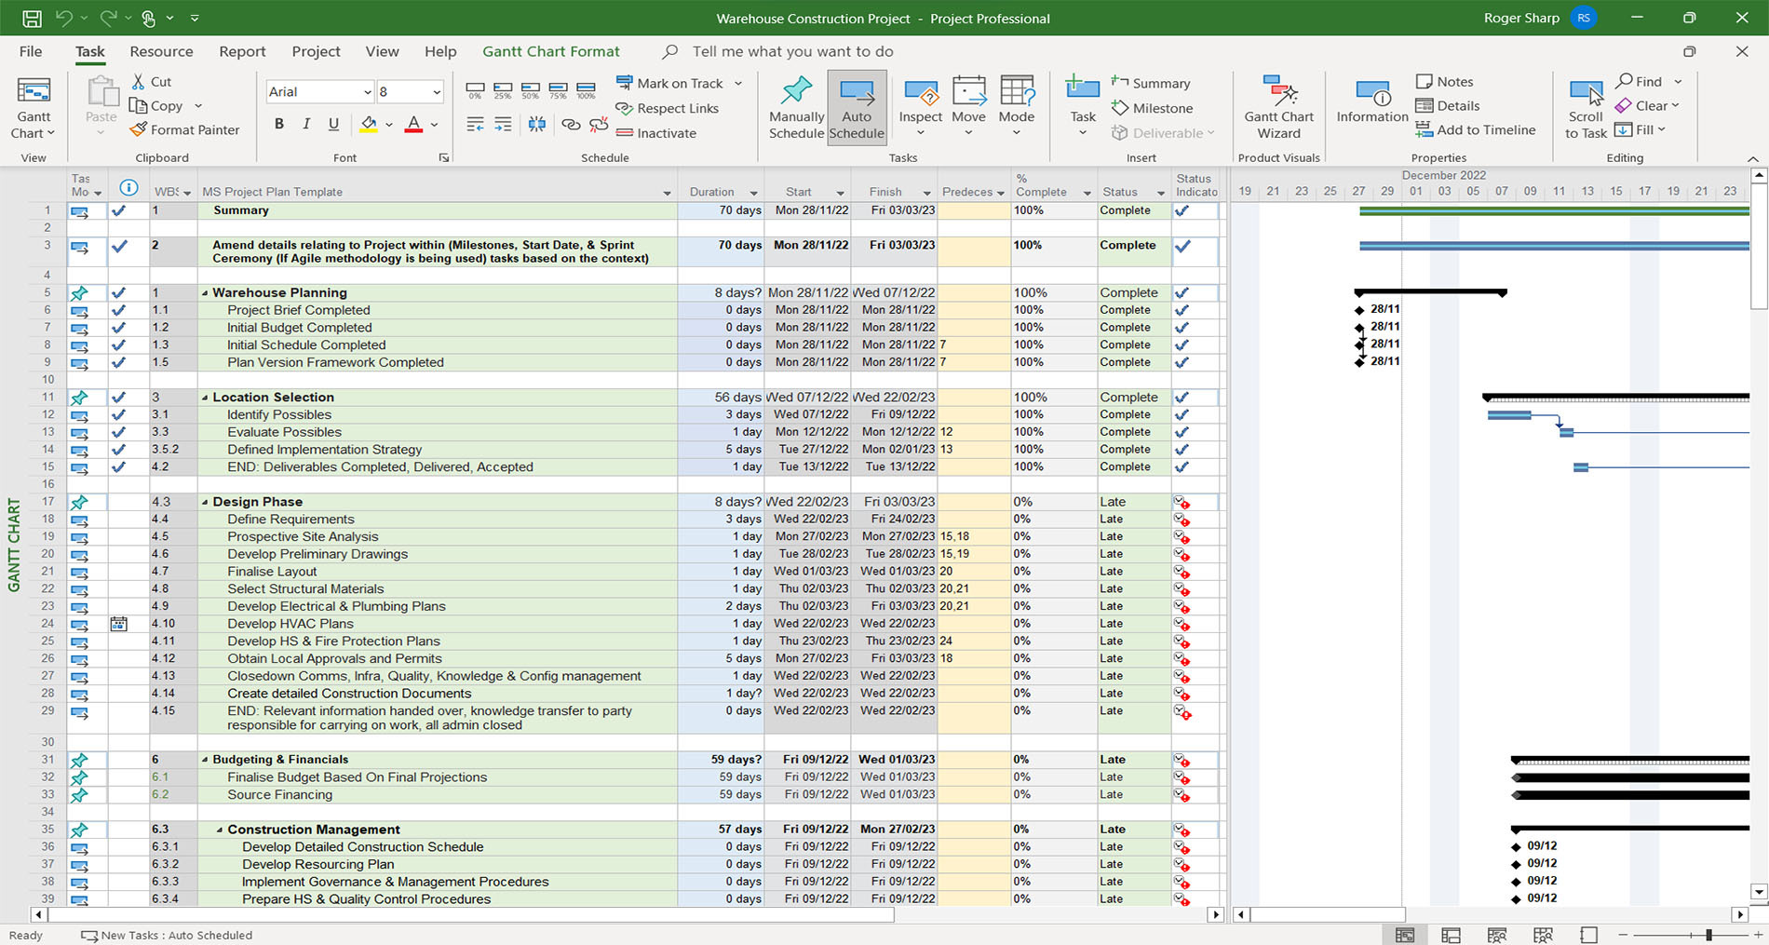This screenshot has height=945, width=1769.
Task: Collapse the ribbon with the chevron
Action: click(x=1753, y=158)
